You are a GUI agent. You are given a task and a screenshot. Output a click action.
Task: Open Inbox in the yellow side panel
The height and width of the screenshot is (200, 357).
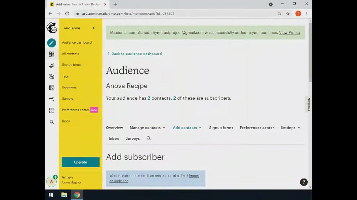coord(66,121)
